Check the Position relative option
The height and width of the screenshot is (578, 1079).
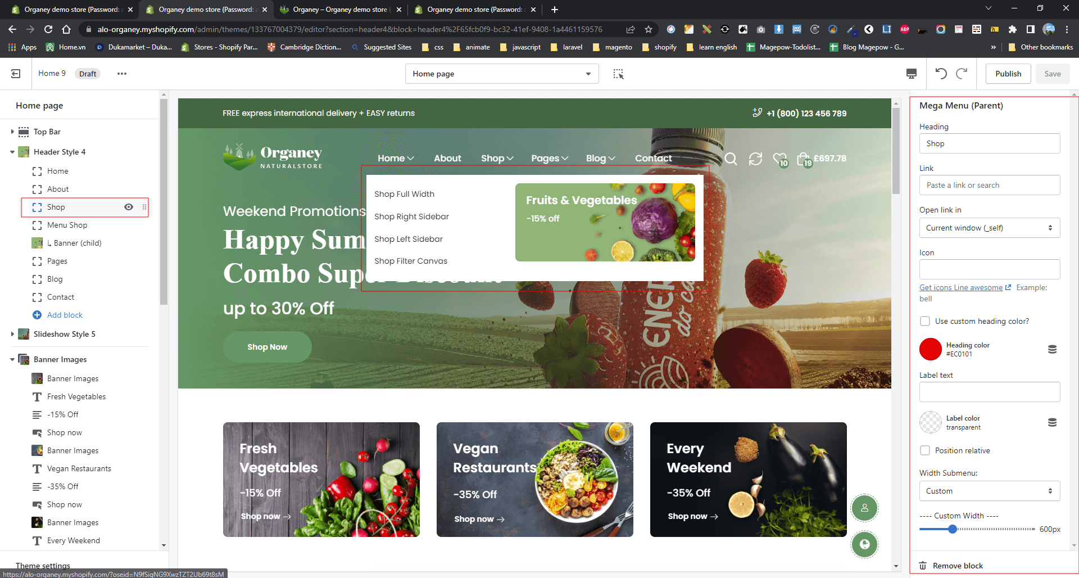(925, 450)
